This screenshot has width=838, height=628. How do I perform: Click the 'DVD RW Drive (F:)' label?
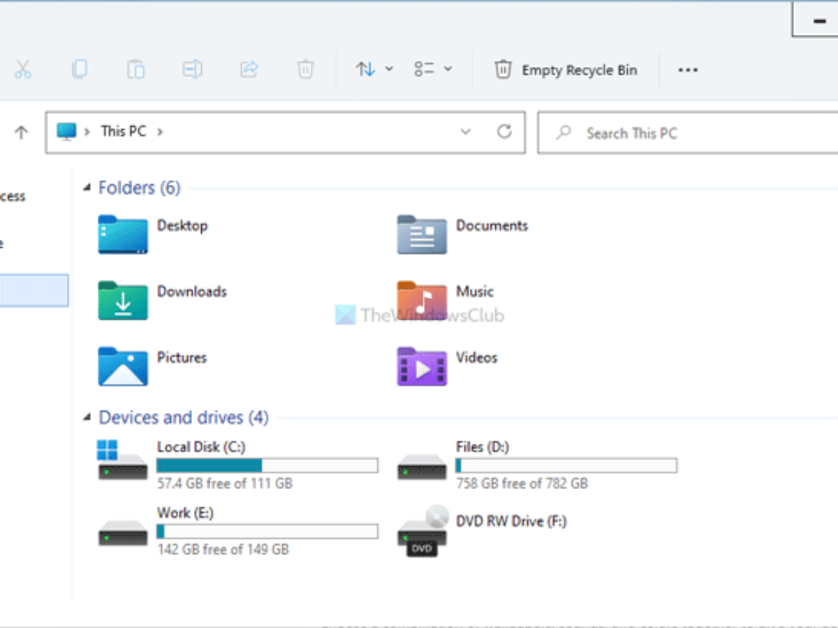pos(512,521)
